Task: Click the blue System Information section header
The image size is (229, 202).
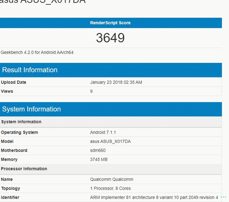Action: [111, 109]
